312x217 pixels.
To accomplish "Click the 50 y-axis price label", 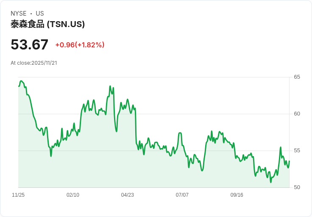I will click(297, 187).
